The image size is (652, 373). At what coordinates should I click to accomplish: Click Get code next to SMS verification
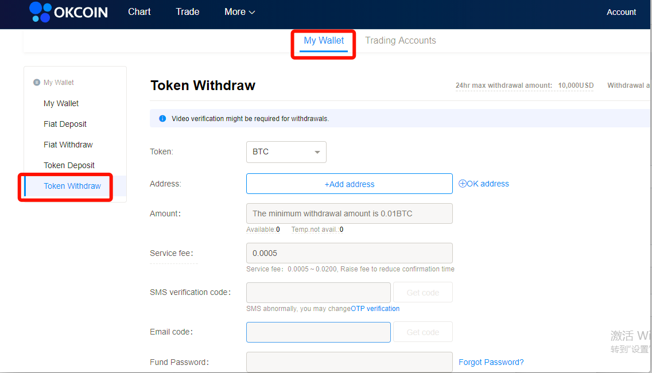point(423,292)
